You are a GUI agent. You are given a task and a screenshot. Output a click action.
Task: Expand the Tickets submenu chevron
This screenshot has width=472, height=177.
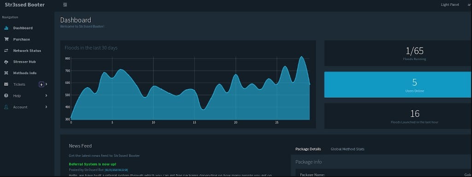pyautogui.click(x=47, y=84)
